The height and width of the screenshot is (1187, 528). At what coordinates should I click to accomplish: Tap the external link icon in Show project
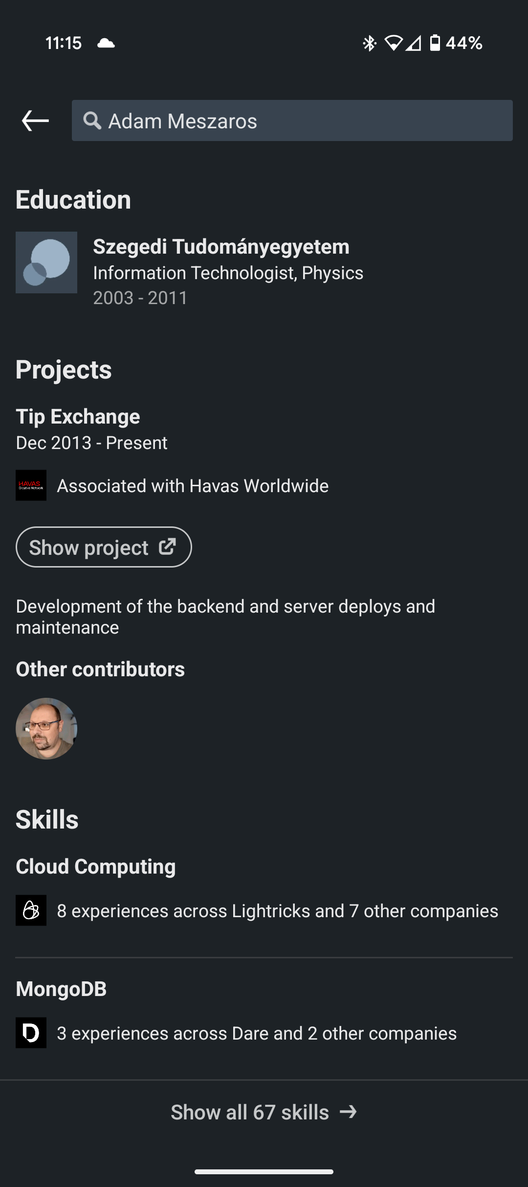click(168, 546)
